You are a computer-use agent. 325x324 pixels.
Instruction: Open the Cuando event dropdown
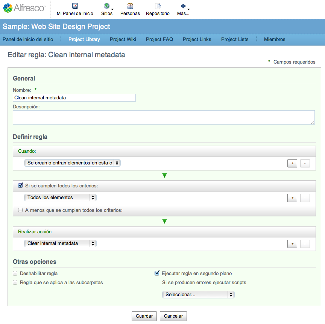72,163
